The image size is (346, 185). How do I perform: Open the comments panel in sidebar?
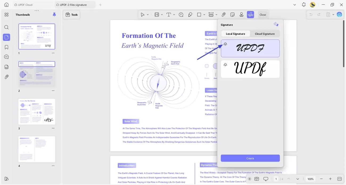pos(6,57)
